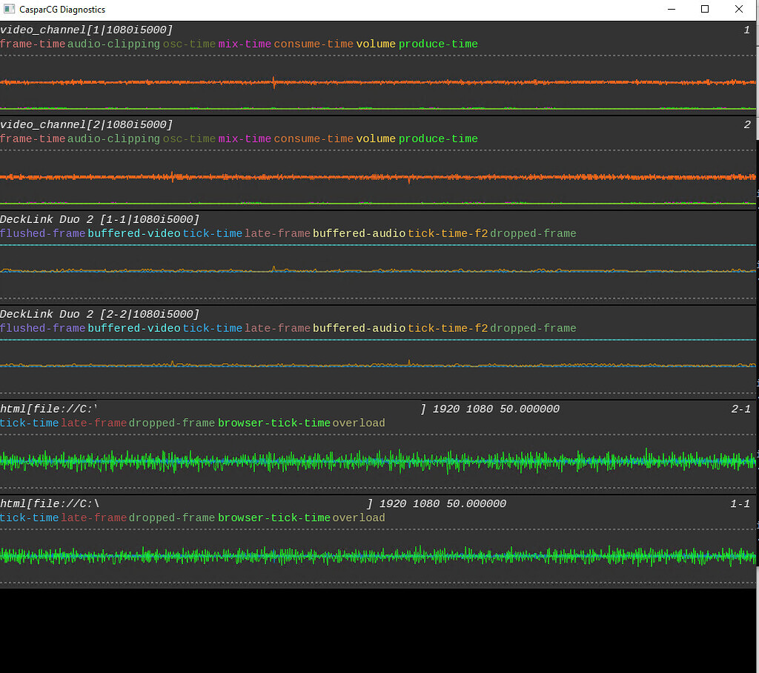Toggle mix-time on video channel 1
Viewport: 759px width, 673px height.
(x=245, y=44)
